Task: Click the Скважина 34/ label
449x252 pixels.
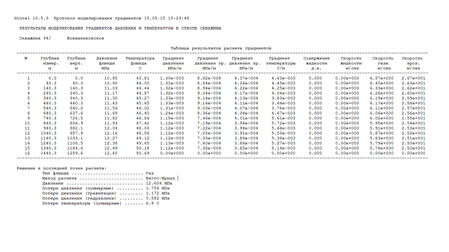Action: point(35,38)
